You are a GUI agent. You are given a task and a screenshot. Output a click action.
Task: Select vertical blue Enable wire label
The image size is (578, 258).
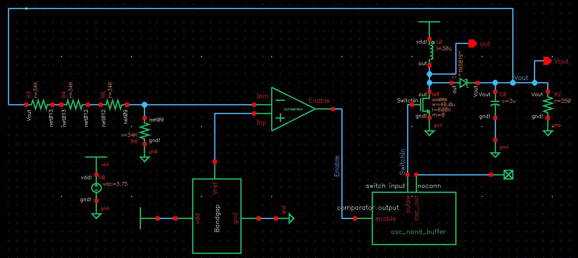(336, 166)
